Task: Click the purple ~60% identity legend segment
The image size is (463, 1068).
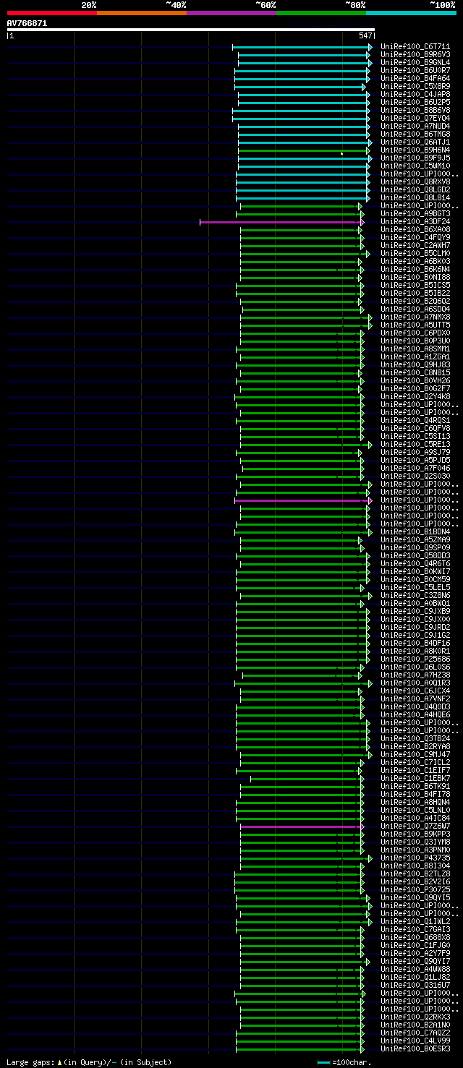Action: [231, 13]
